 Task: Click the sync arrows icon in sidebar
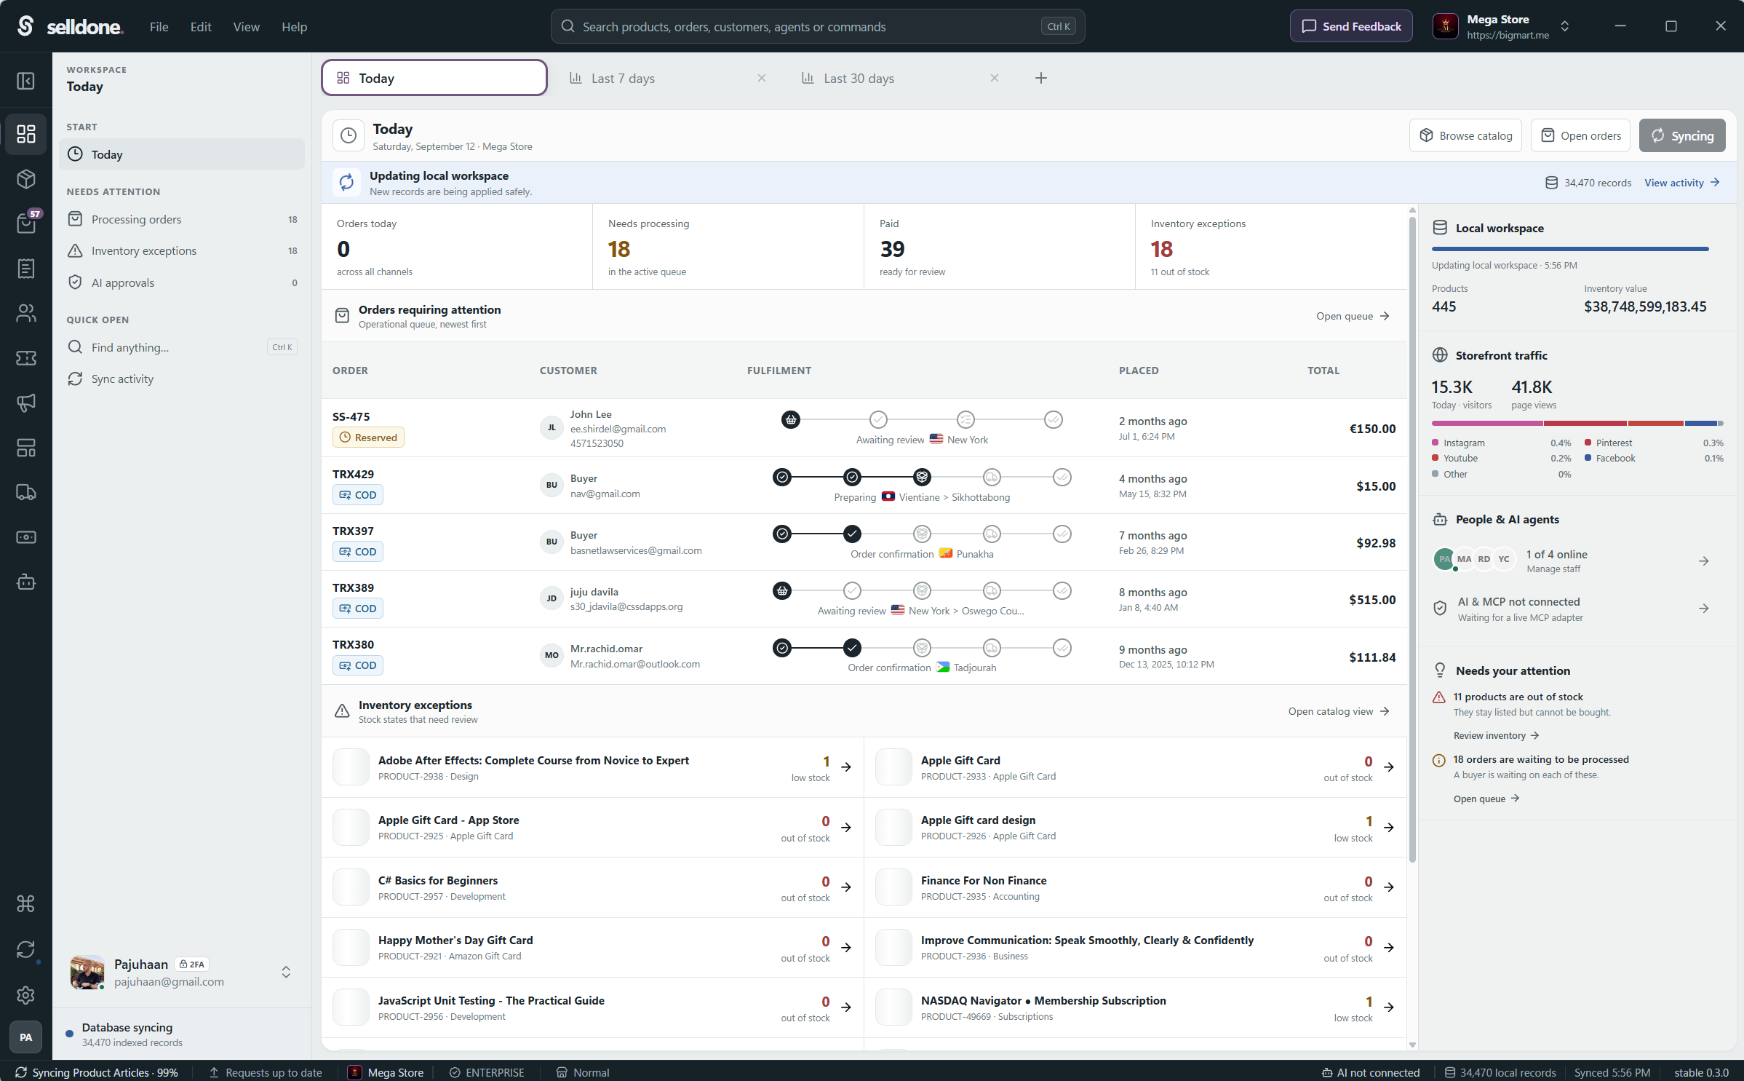point(26,949)
